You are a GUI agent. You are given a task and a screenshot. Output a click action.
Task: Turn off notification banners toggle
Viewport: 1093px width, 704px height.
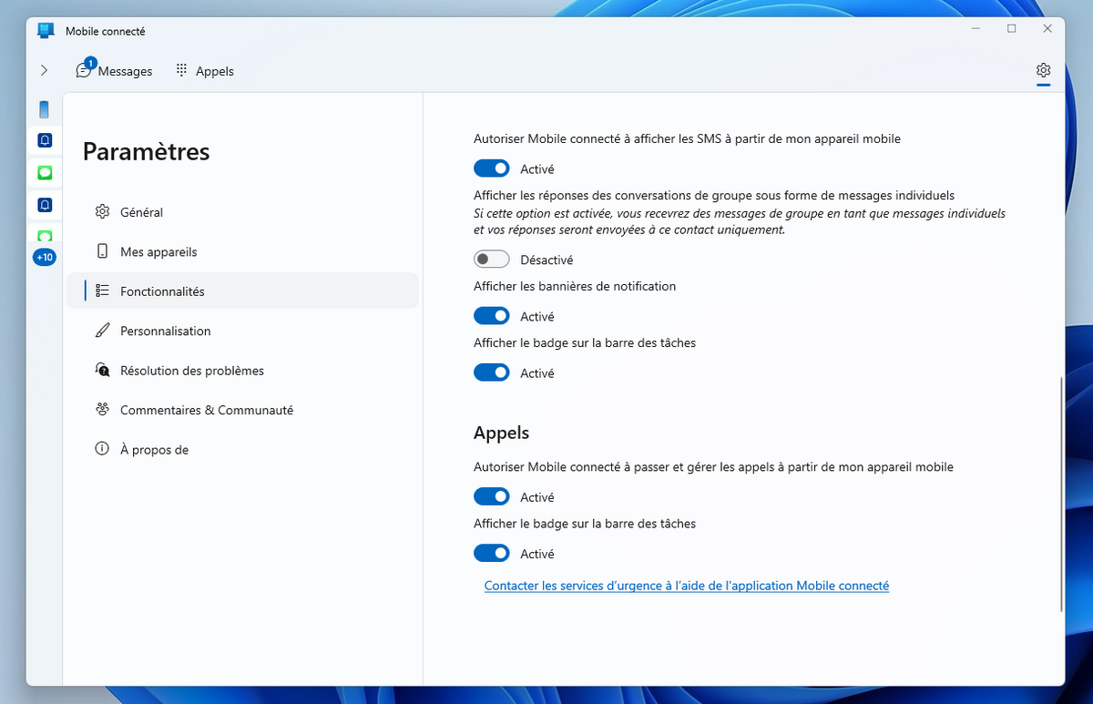(492, 316)
